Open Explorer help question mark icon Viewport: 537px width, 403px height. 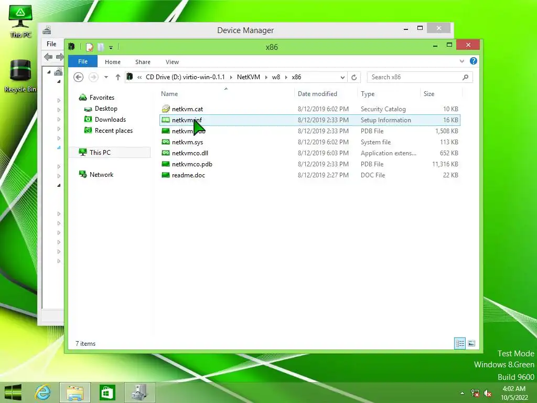point(474,61)
